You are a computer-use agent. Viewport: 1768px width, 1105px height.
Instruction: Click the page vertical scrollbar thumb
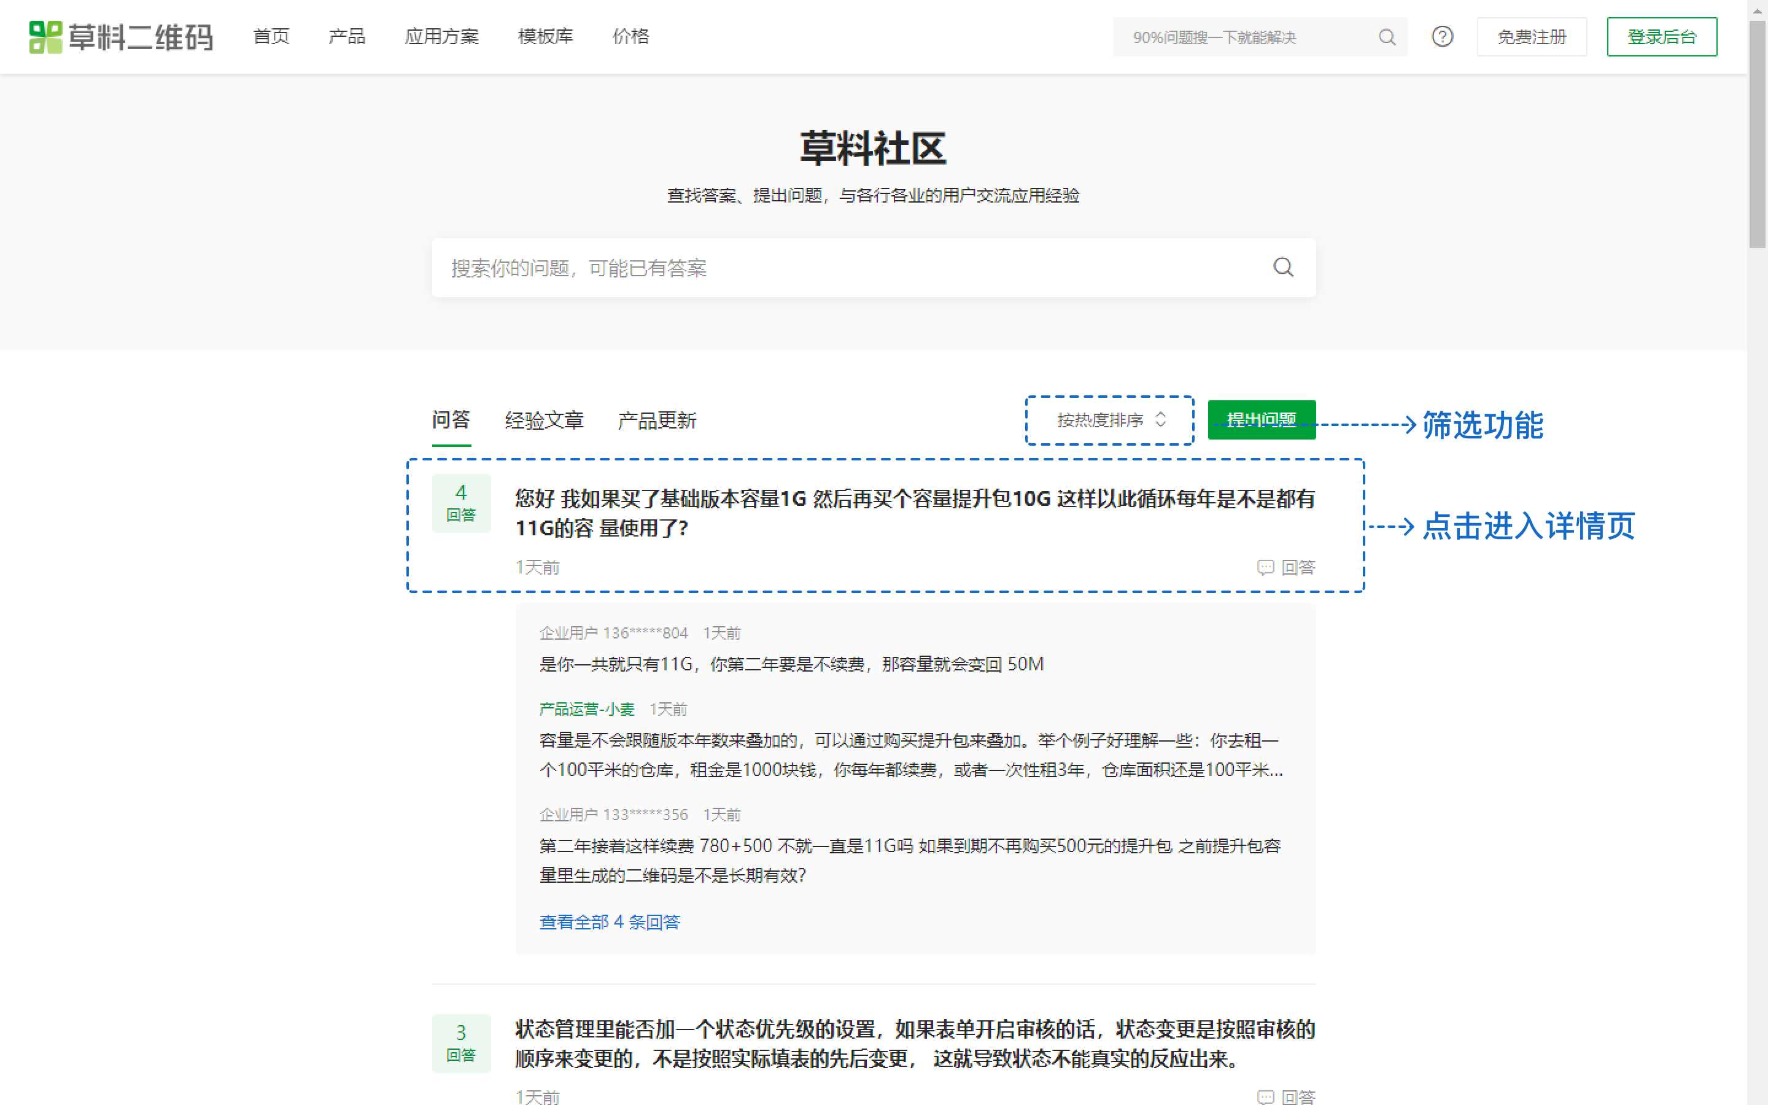(x=1757, y=135)
